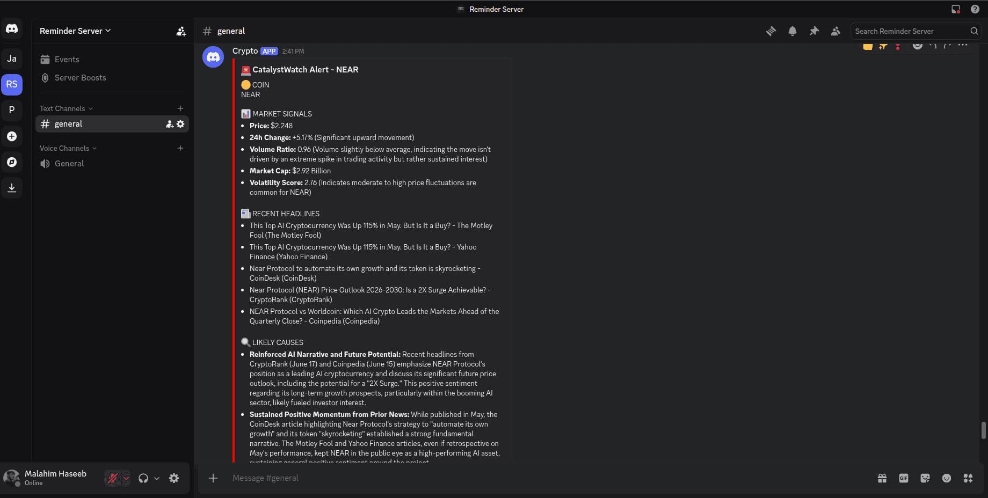
Task: Edit general channel settings gear
Action: pos(180,124)
